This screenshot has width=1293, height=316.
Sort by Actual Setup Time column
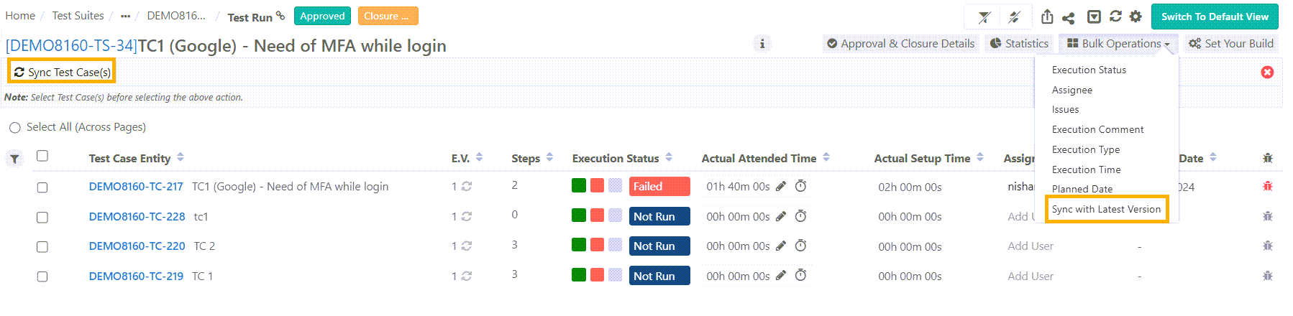[980, 157]
